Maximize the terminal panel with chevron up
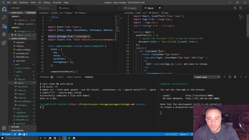This screenshot has width=249, height=140. [x=240, y=77]
